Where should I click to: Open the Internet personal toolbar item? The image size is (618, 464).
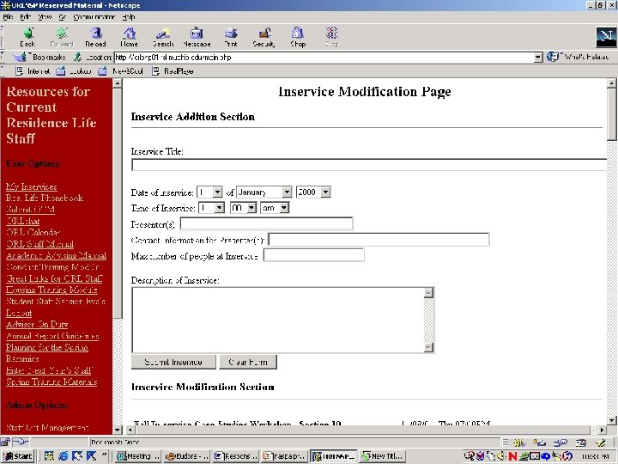[33, 71]
